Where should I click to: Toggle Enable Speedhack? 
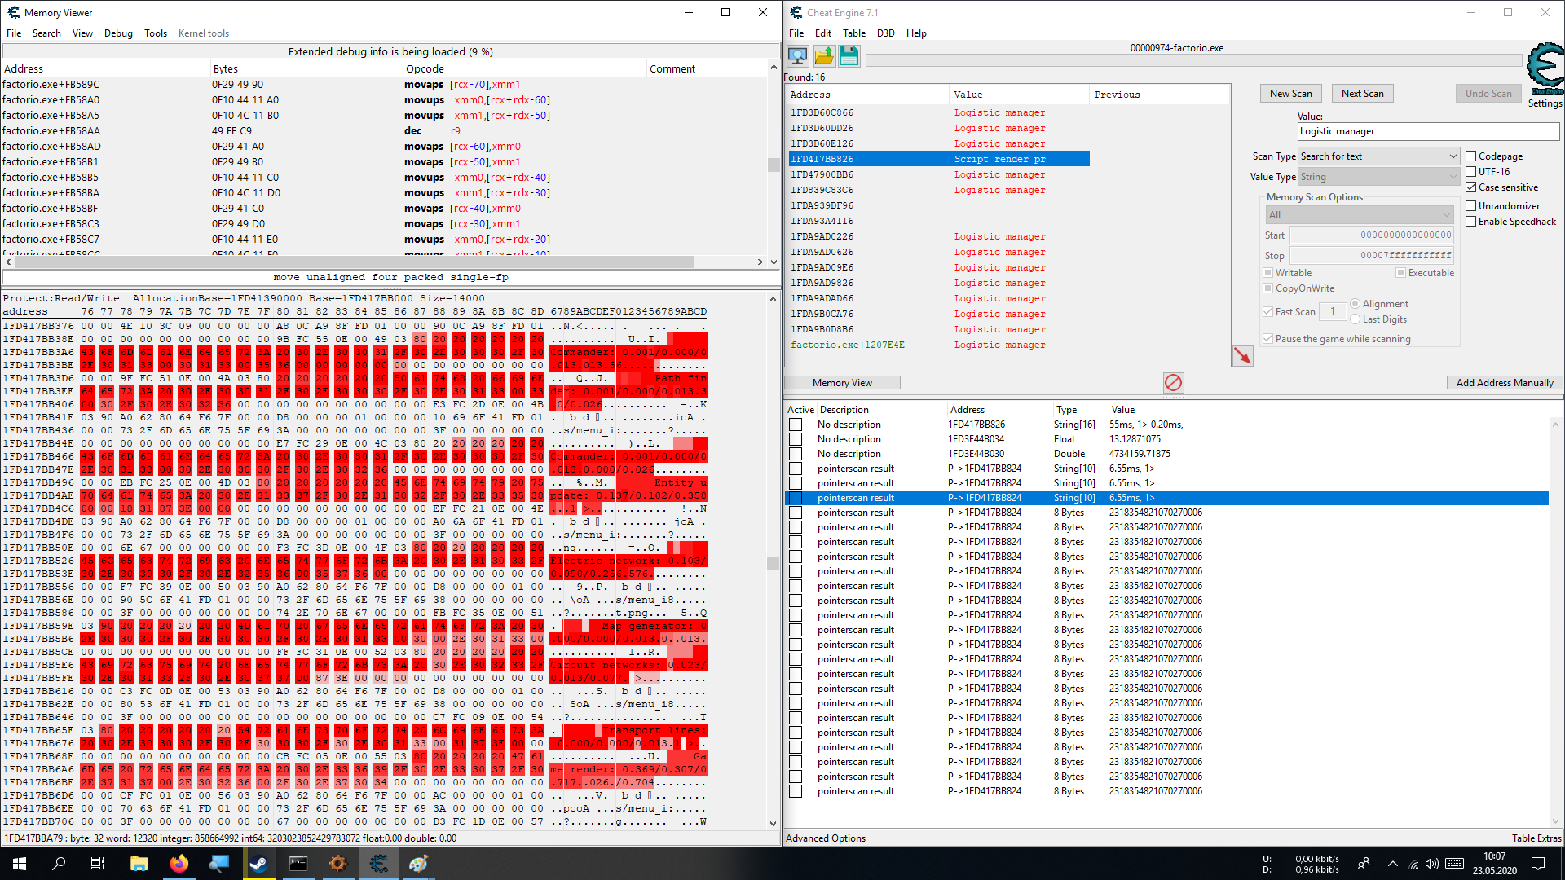point(1470,221)
